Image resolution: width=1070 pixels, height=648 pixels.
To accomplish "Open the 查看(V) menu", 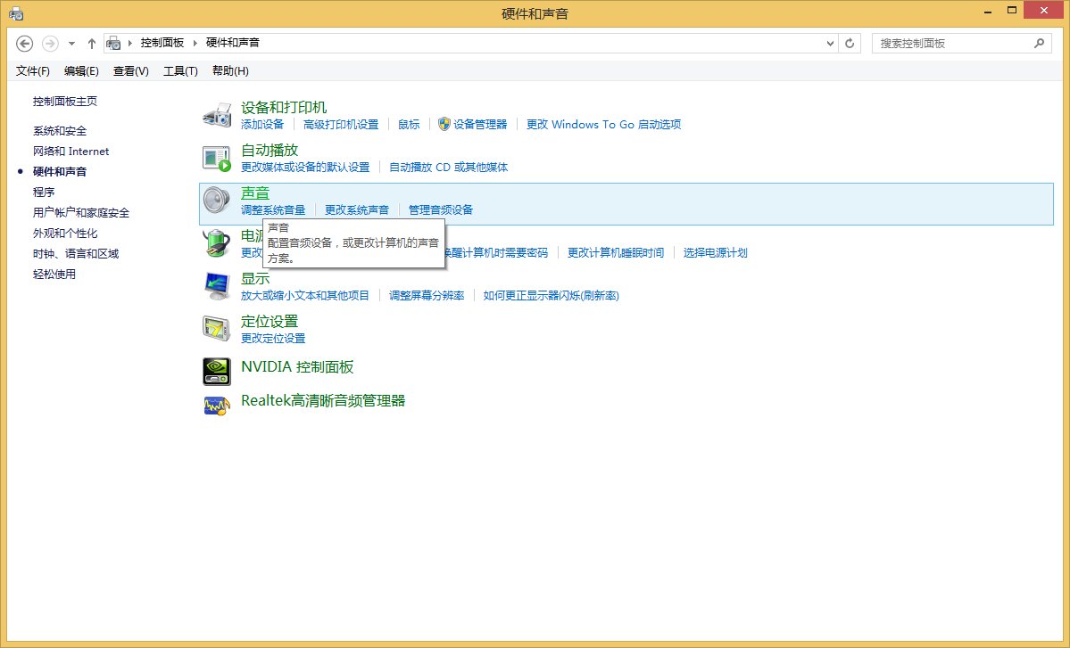I will click(129, 70).
